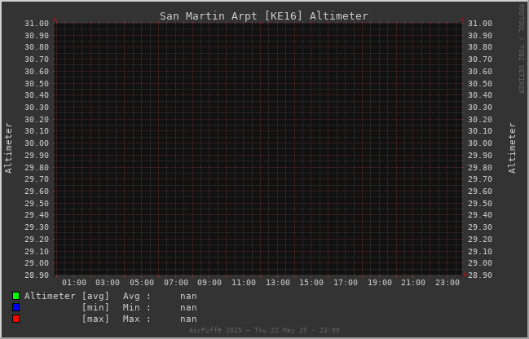Click the right axis 29.20 label

(x=480, y=239)
